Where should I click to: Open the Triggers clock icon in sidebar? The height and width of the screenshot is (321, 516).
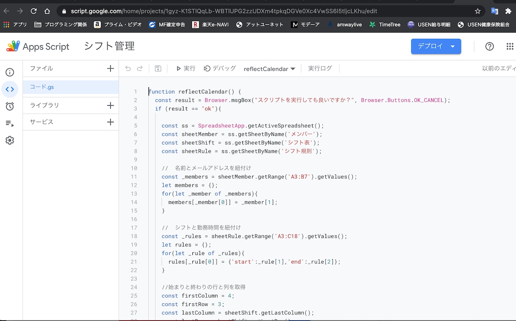click(10, 106)
